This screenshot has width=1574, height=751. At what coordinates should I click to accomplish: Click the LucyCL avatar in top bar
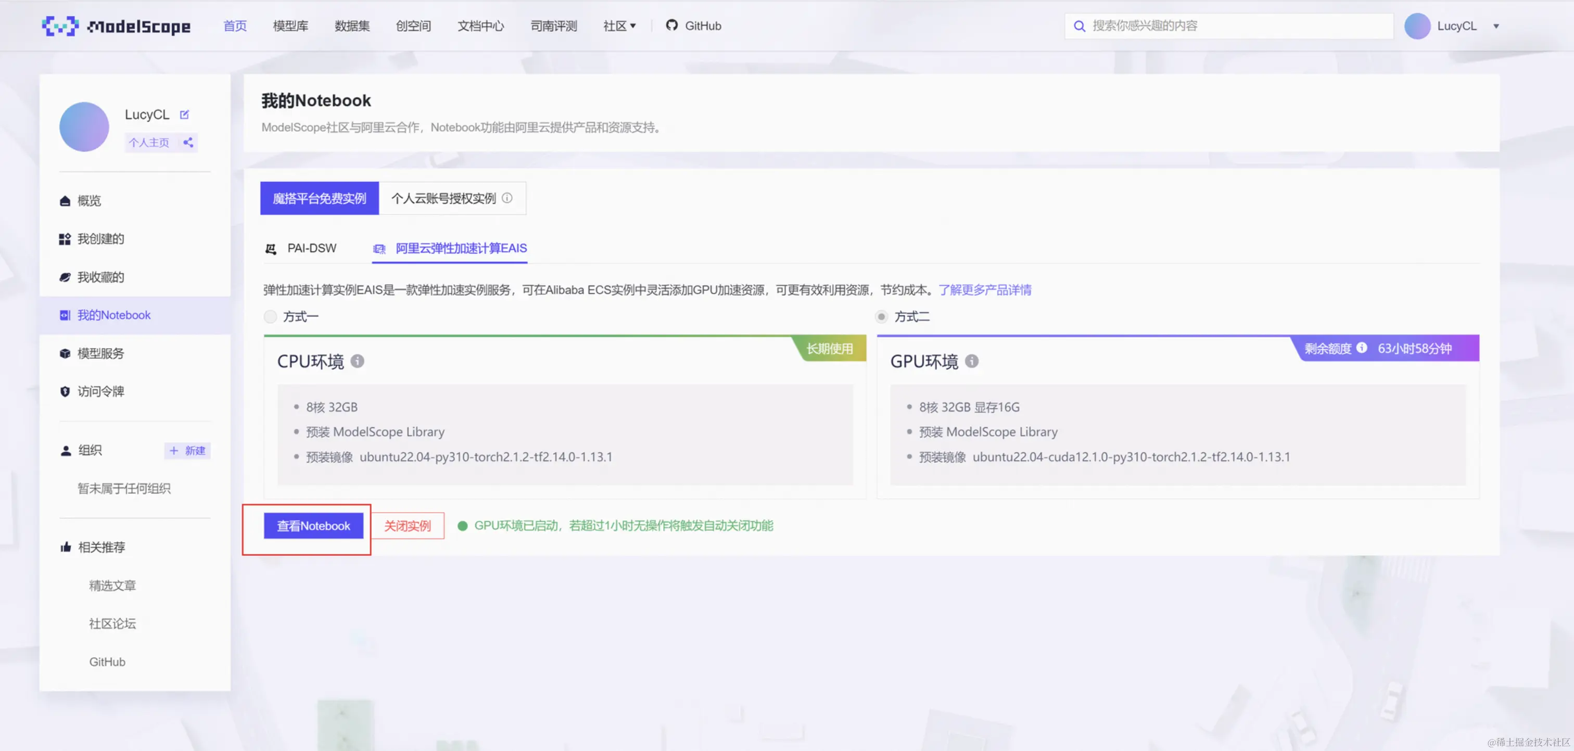pyautogui.click(x=1417, y=26)
